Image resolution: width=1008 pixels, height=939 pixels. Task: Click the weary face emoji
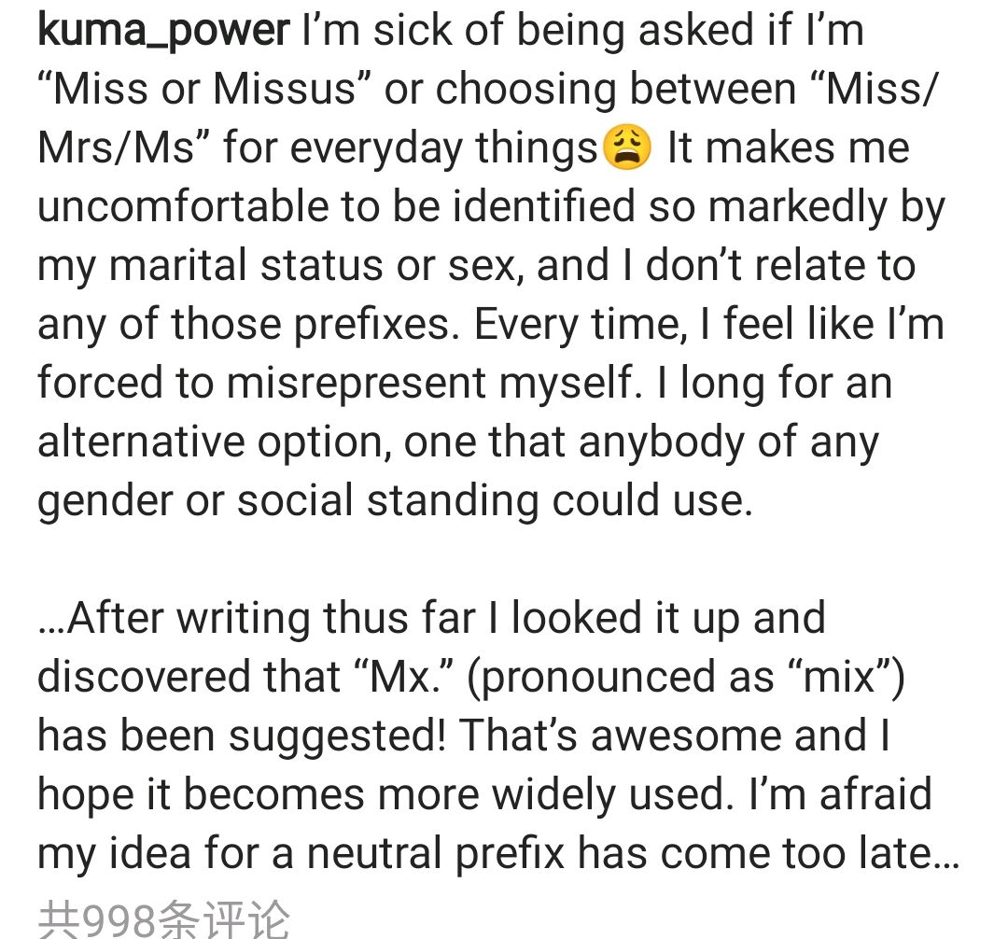click(x=627, y=148)
